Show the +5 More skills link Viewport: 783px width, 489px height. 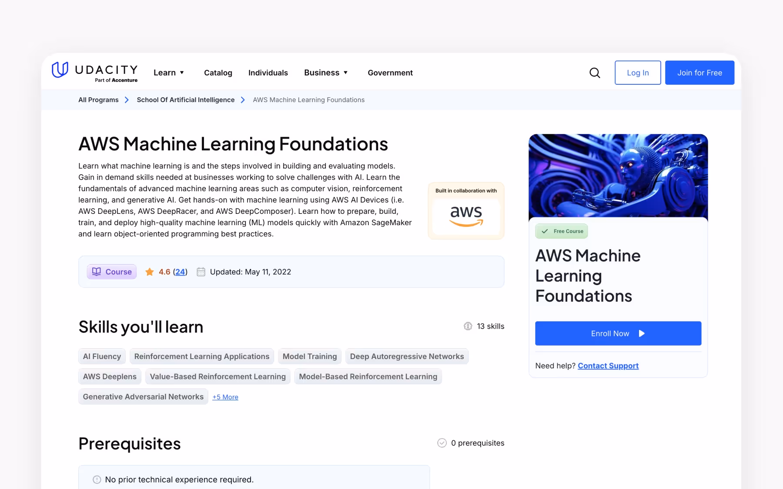225,397
